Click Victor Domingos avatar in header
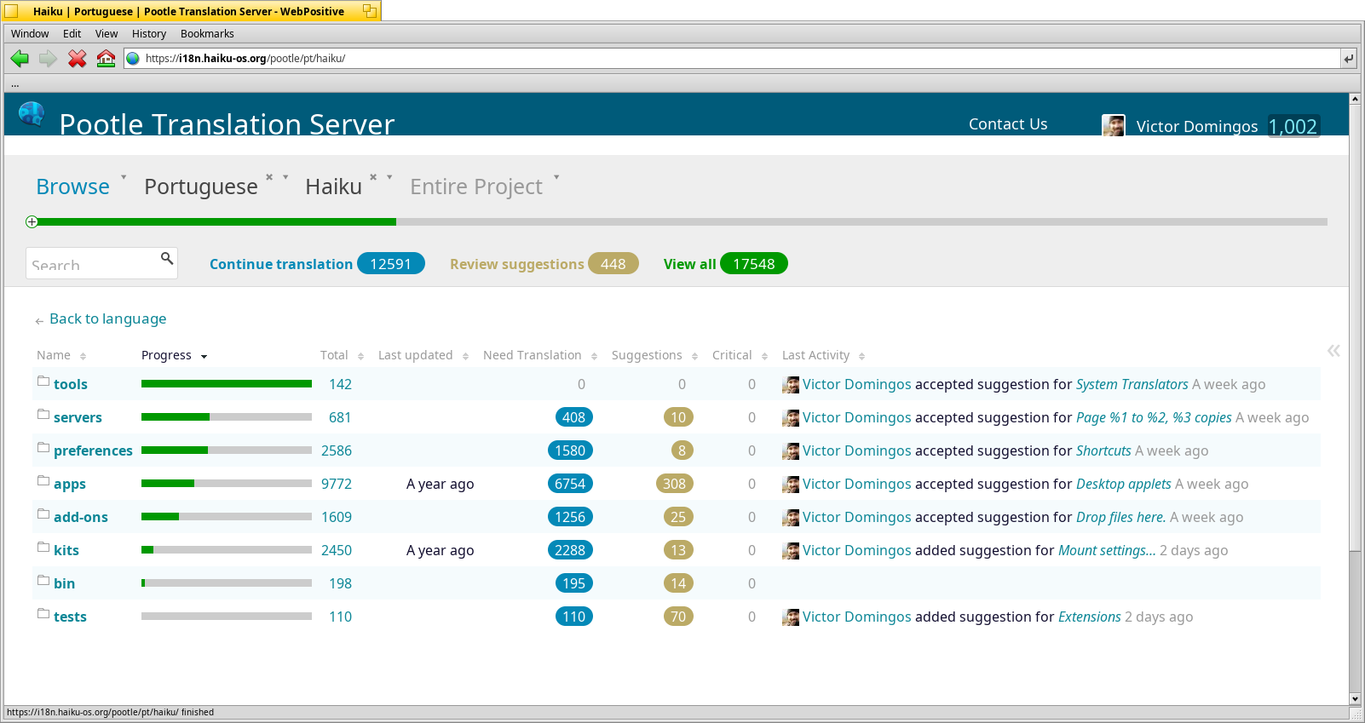Image resolution: width=1365 pixels, height=723 pixels. 1114,126
